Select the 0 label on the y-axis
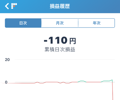 pos(6,82)
